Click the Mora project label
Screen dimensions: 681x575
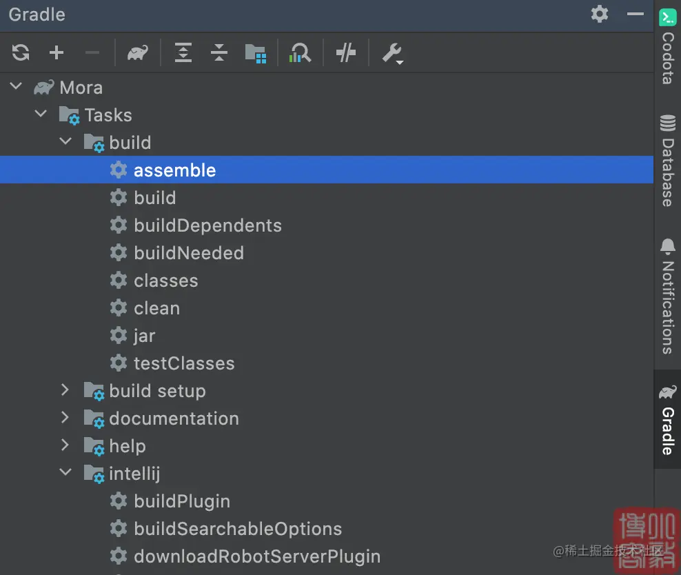(x=81, y=88)
